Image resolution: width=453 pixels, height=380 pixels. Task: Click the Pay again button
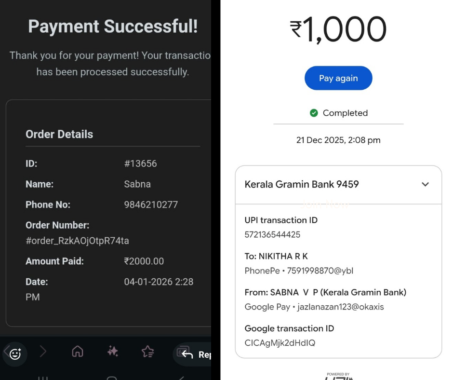pyautogui.click(x=338, y=78)
